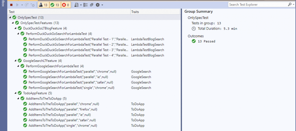
Task: Sort by the Test column header
Action: 69,12
